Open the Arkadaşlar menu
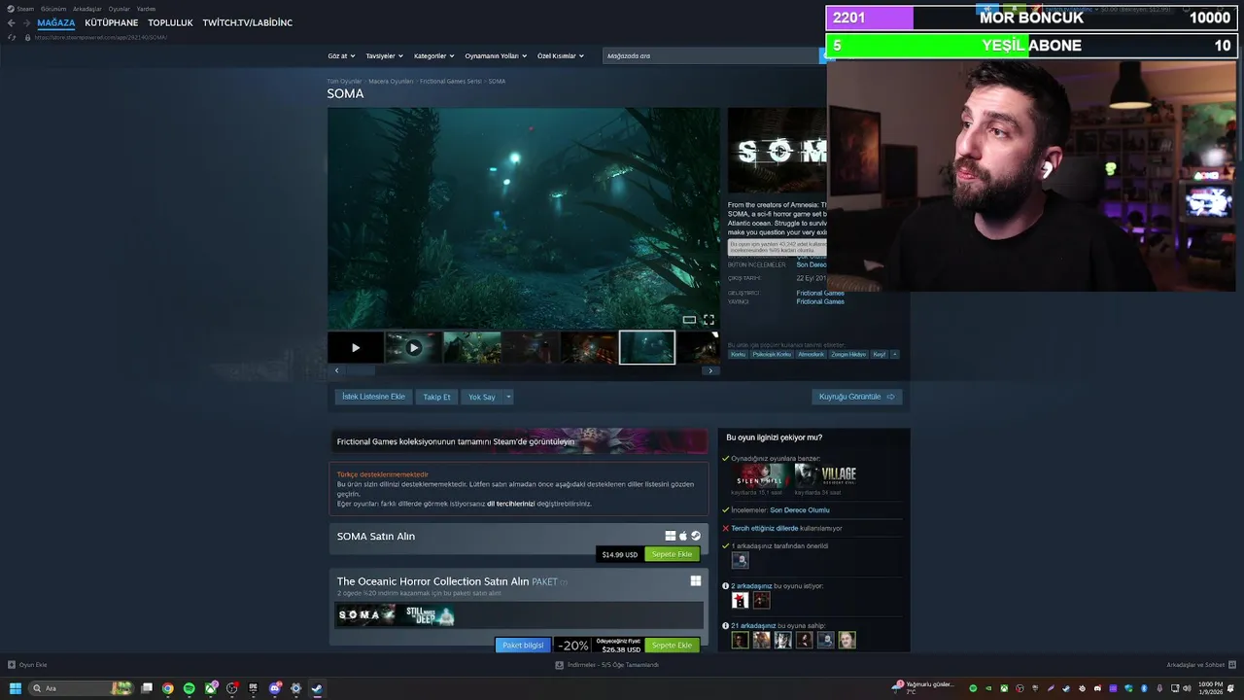 pyautogui.click(x=87, y=9)
